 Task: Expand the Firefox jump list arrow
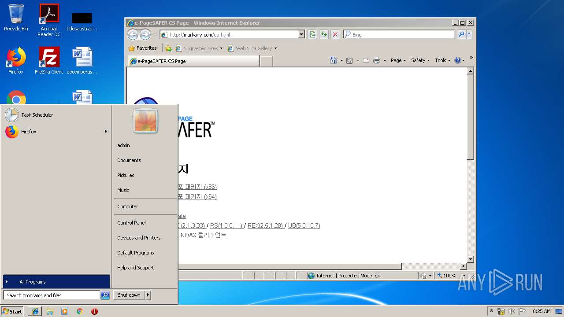106,132
